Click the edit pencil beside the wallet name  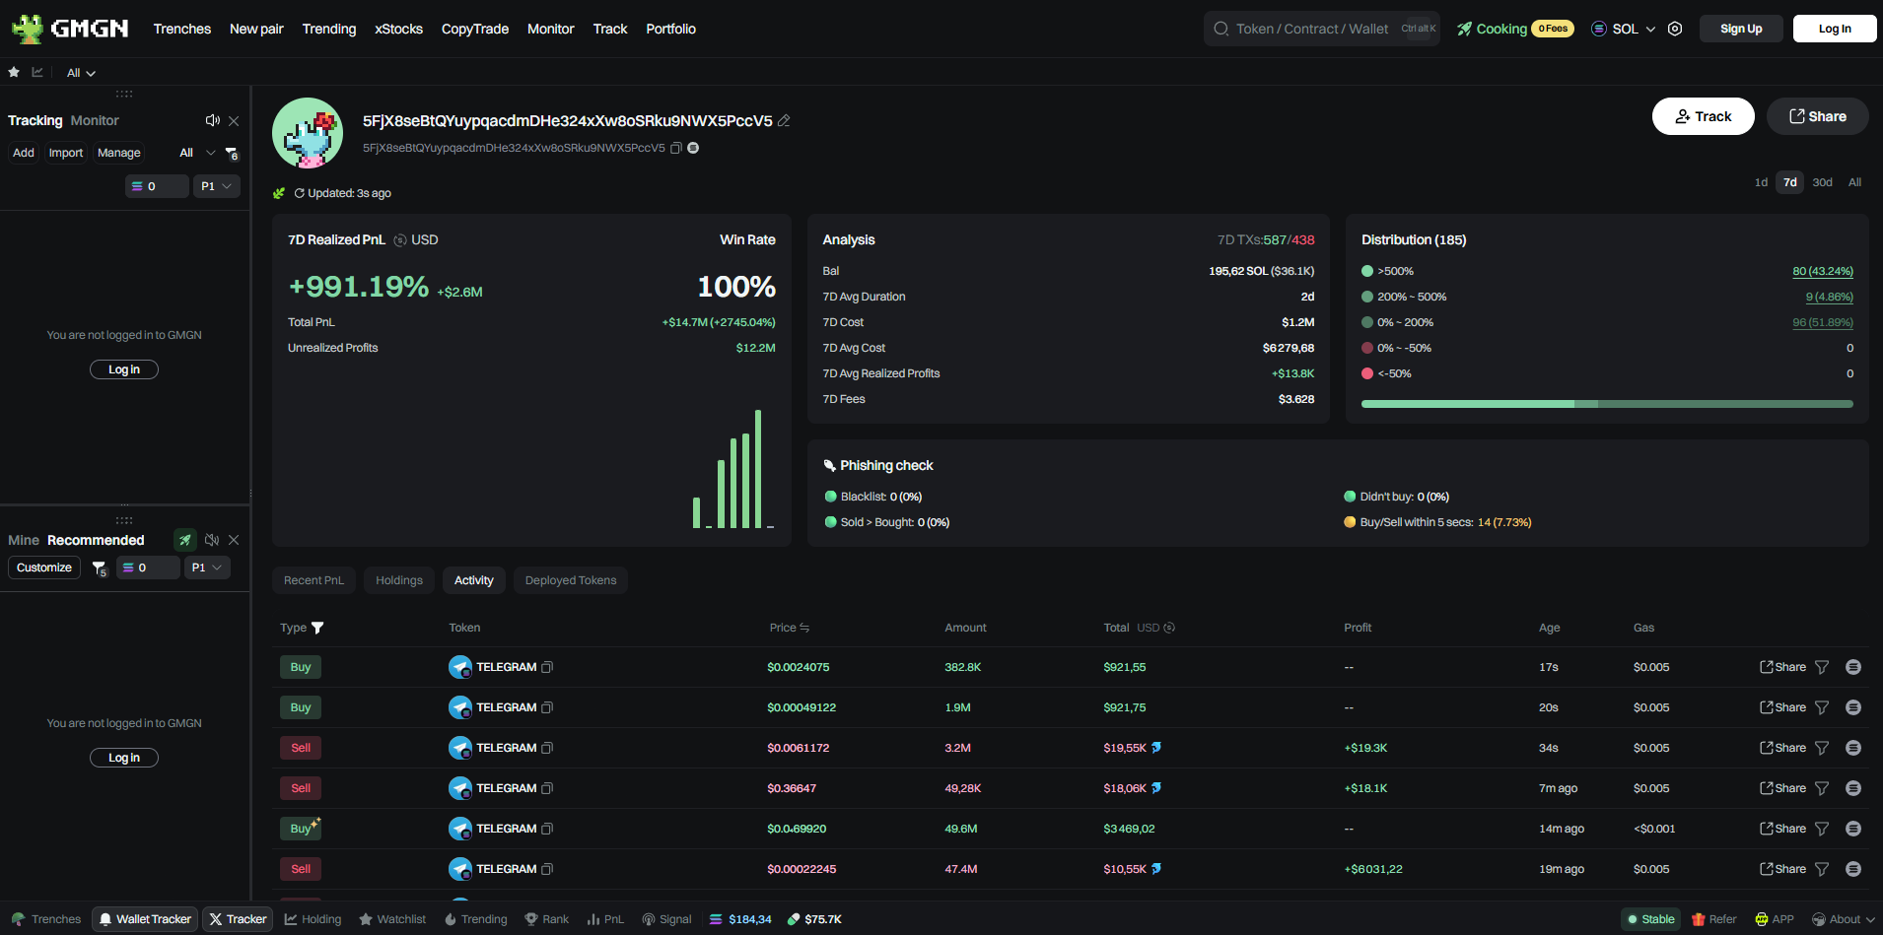click(784, 120)
